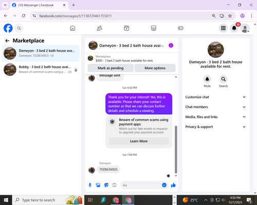Click the large listing photo in the info panel
The height and width of the screenshot is (205, 257).
point(215,50)
